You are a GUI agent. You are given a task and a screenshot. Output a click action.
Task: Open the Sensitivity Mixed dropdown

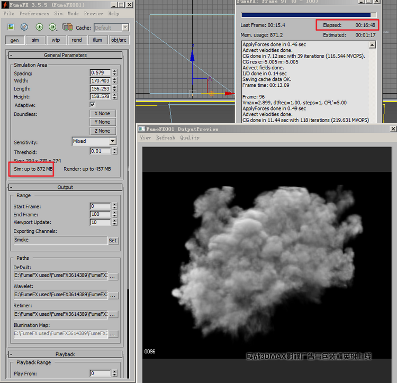click(113, 141)
